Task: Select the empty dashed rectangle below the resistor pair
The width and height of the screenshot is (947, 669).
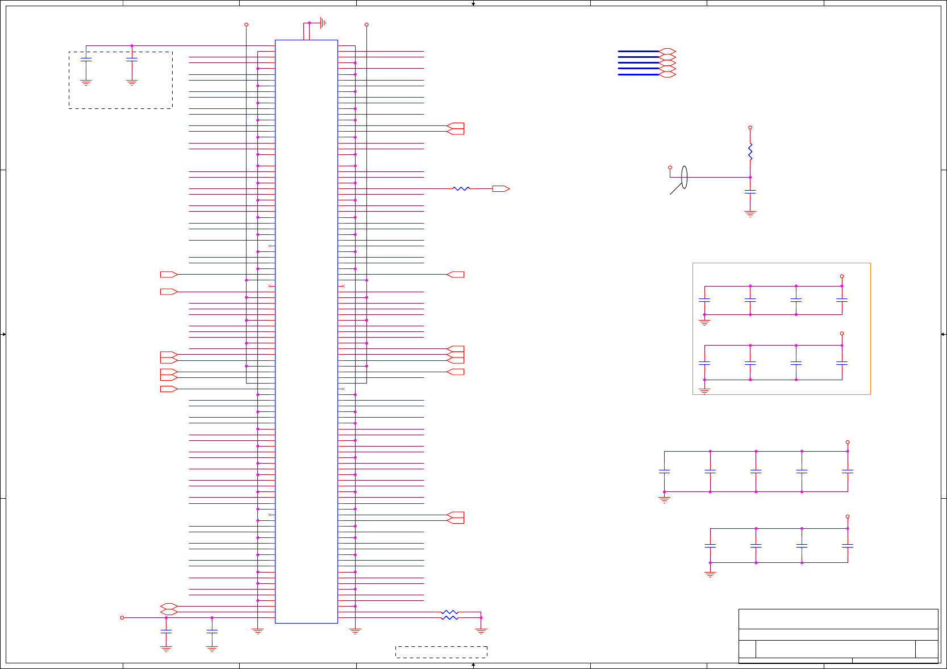Action: 441,652
